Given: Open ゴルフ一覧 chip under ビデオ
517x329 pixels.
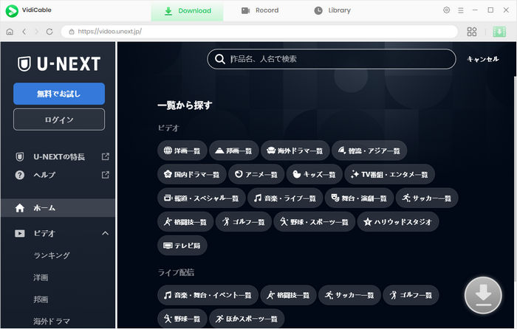Looking at the screenshot, I should tap(243, 222).
